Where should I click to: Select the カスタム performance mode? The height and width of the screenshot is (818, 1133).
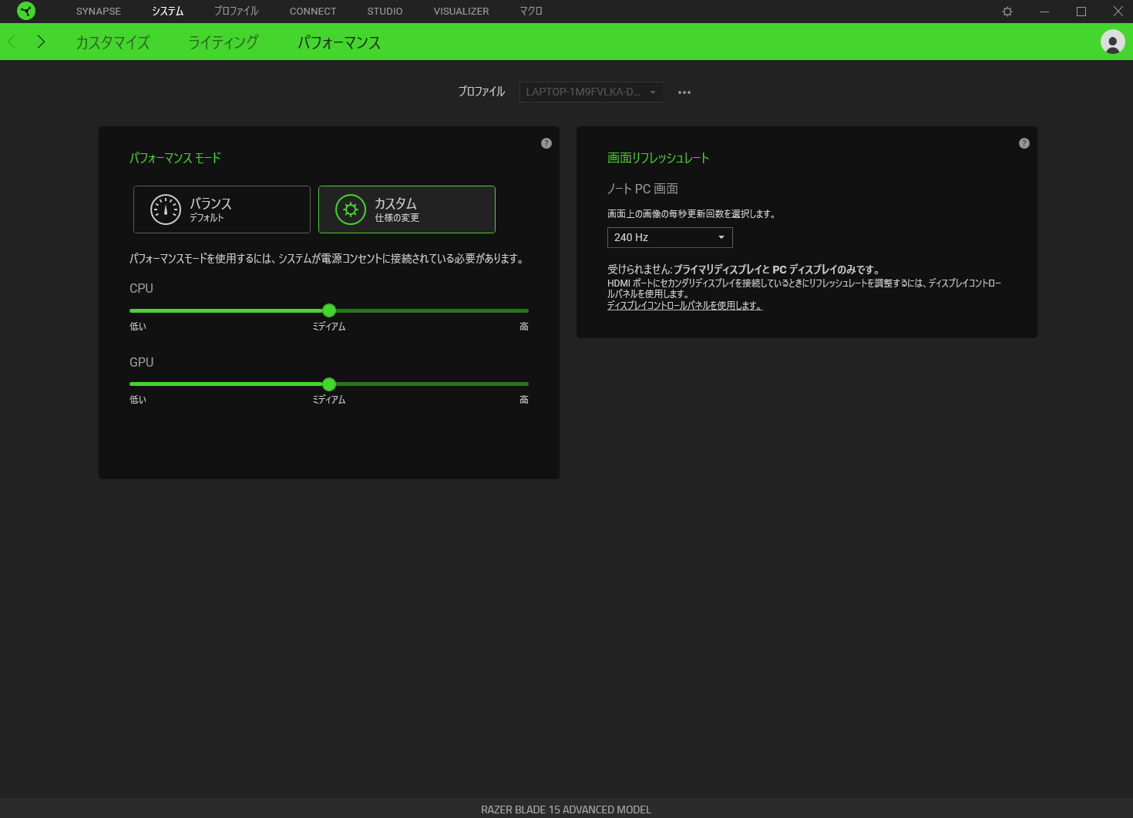407,210
